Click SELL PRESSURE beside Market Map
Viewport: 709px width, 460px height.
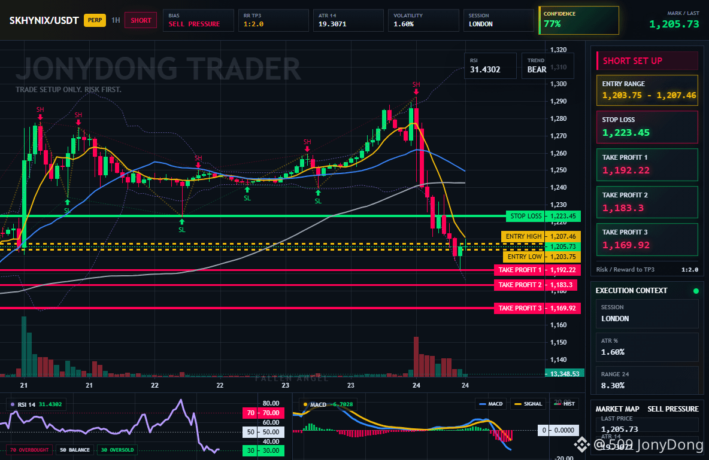tap(673, 409)
